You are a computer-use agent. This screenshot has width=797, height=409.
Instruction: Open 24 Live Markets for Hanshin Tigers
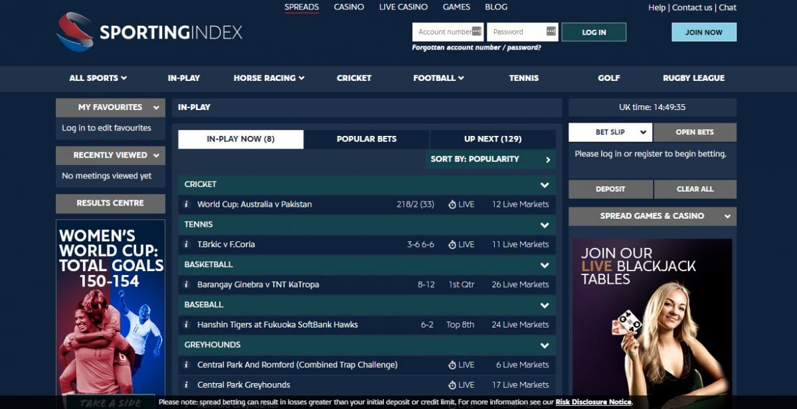tap(520, 325)
